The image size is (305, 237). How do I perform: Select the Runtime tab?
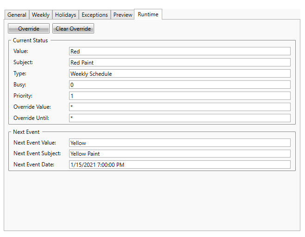pos(148,14)
